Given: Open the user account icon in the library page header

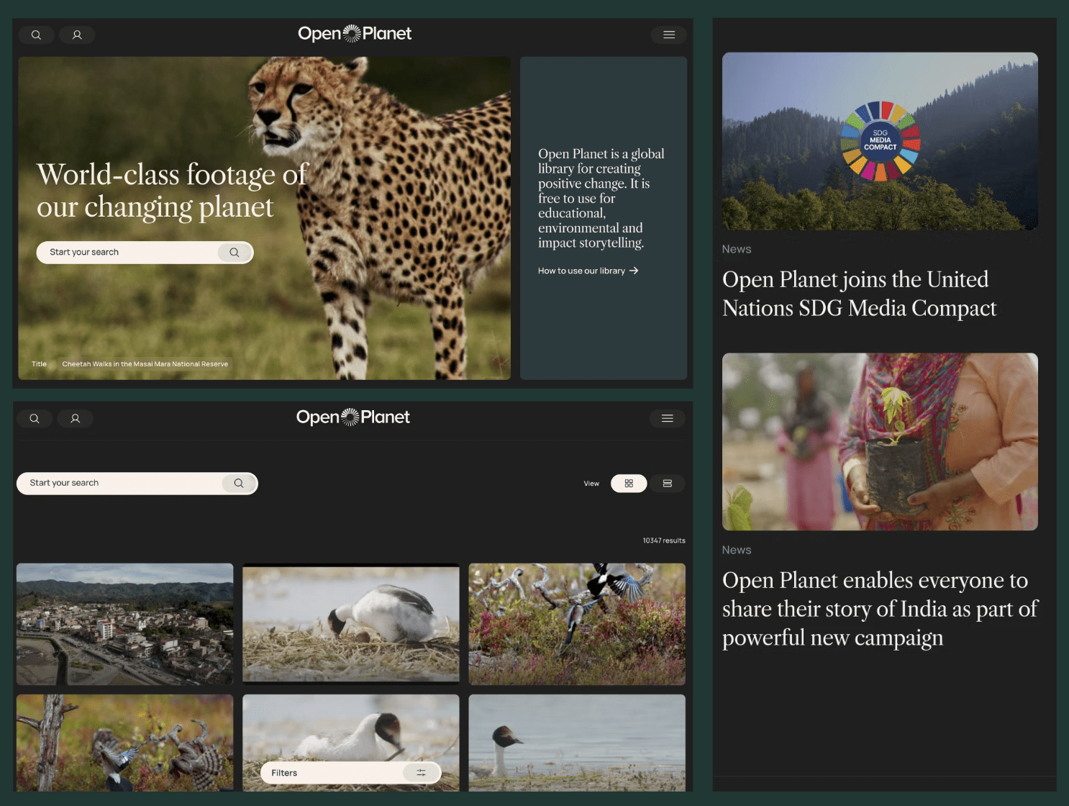Looking at the screenshot, I should point(75,419).
